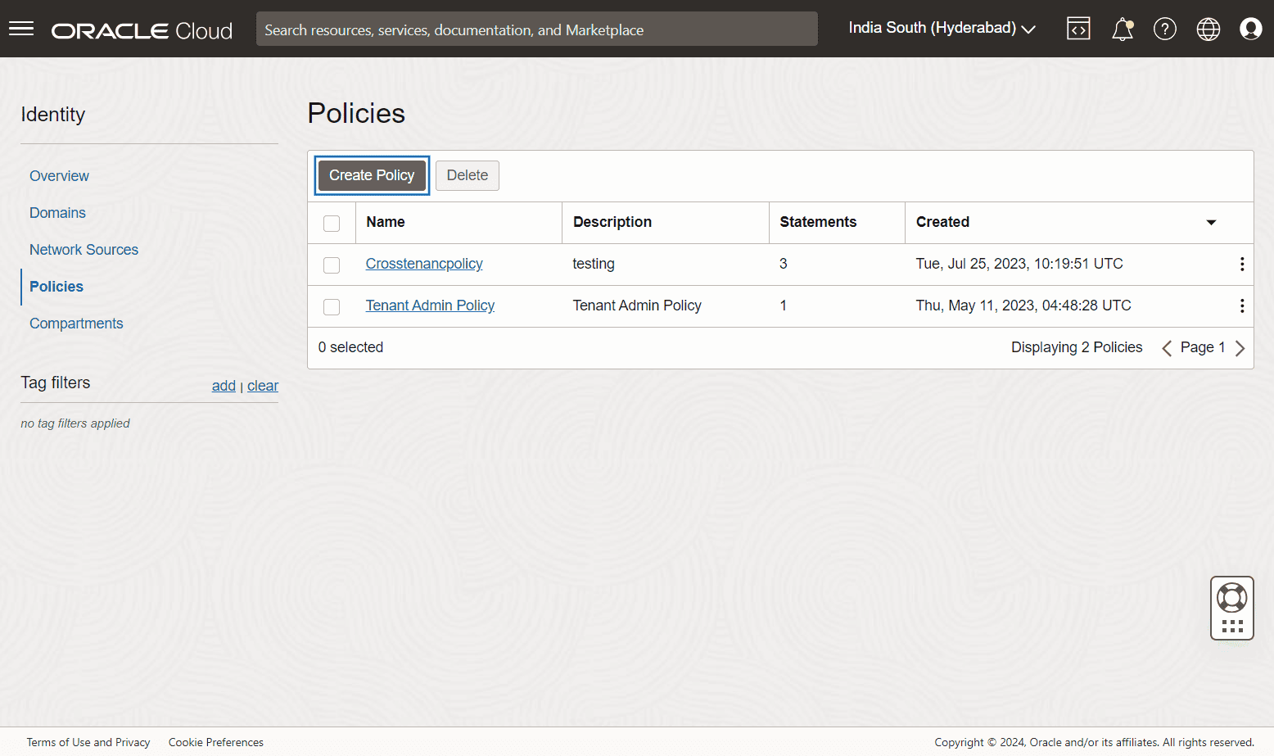Expand the India South (Hyderabad) region dropdown
Screen dimensions: 1274x756
[942, 29]
